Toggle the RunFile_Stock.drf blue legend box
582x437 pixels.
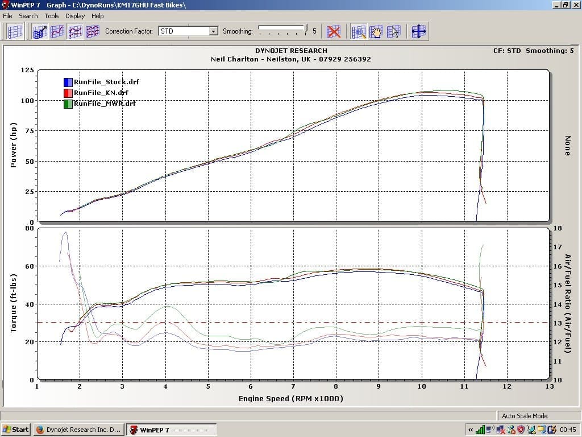click(x=68, y=82)
